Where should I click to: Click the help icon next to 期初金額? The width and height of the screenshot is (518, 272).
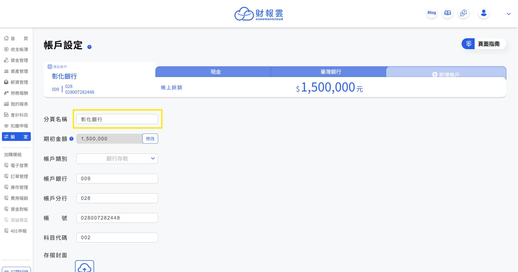[71, 139]
